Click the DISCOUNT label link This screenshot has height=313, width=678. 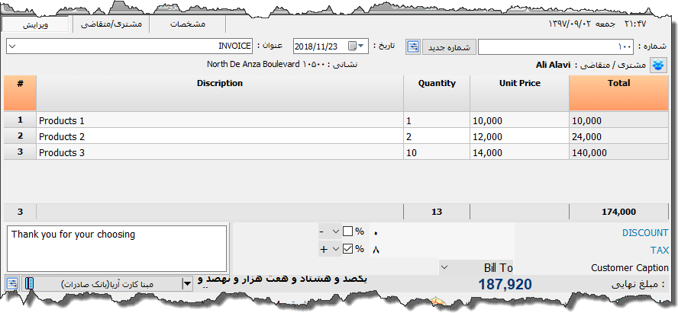coord(645,233)
